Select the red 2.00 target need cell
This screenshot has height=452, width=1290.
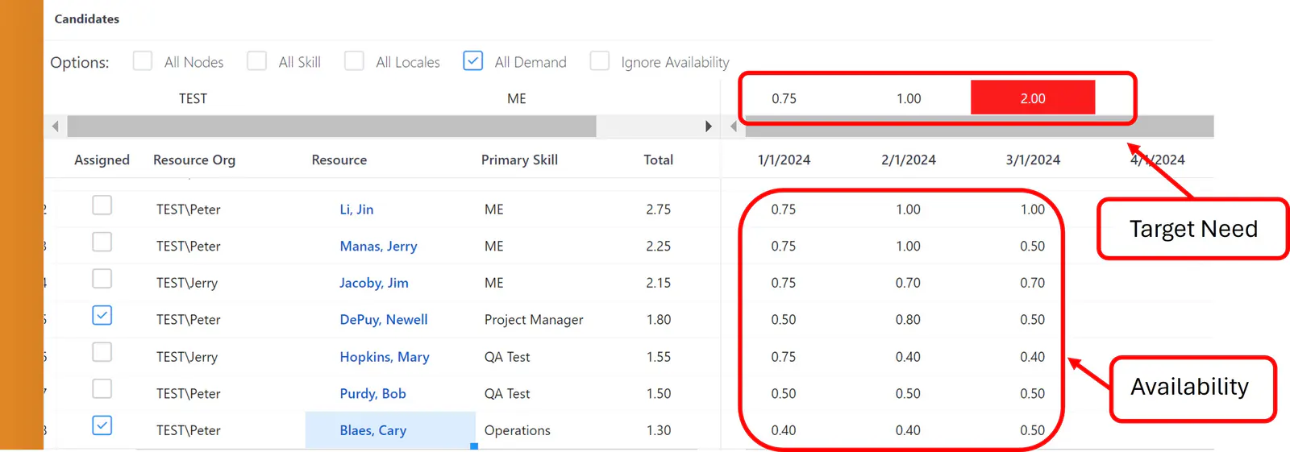tap(1033, 97)
